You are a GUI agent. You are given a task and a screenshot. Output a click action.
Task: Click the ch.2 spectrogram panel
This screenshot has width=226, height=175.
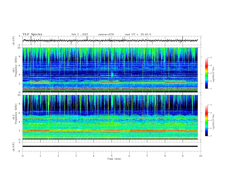coord(110,117)
